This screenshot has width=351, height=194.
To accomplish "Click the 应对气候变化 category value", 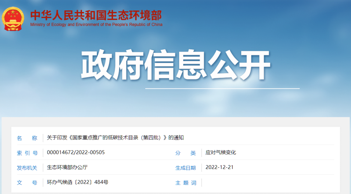I will click(221, 152).
